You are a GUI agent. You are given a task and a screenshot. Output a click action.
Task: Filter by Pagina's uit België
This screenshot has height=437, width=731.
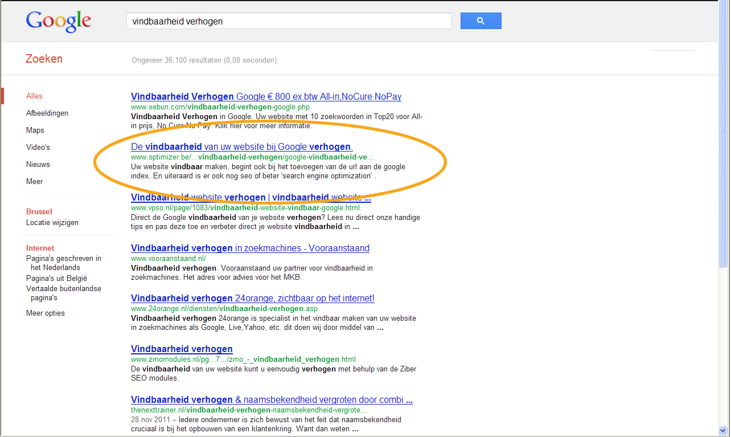pos(56,279)
